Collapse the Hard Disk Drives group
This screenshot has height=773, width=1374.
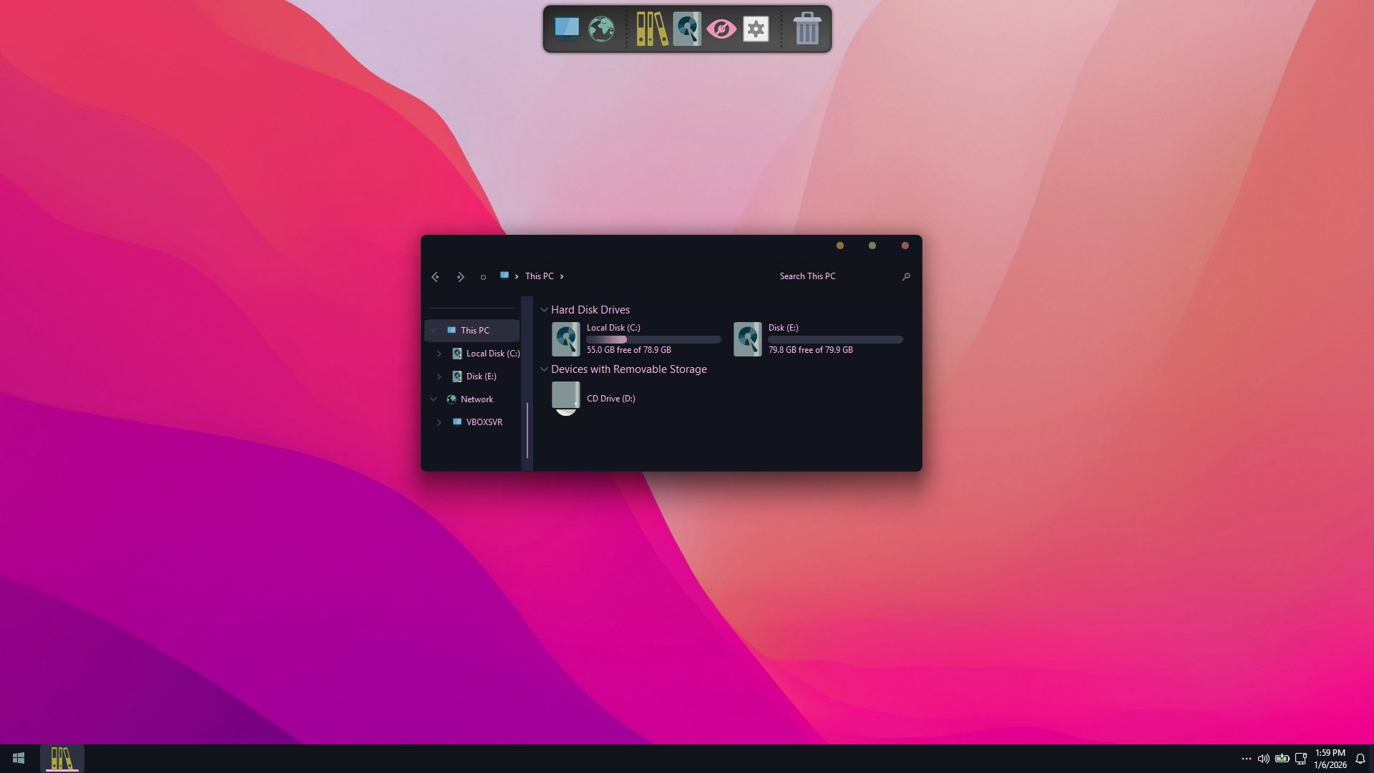point(544,310)
